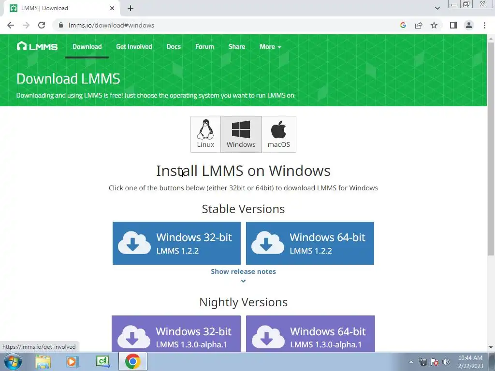Click the LMMS logo in the navbar

coord(37,46)
